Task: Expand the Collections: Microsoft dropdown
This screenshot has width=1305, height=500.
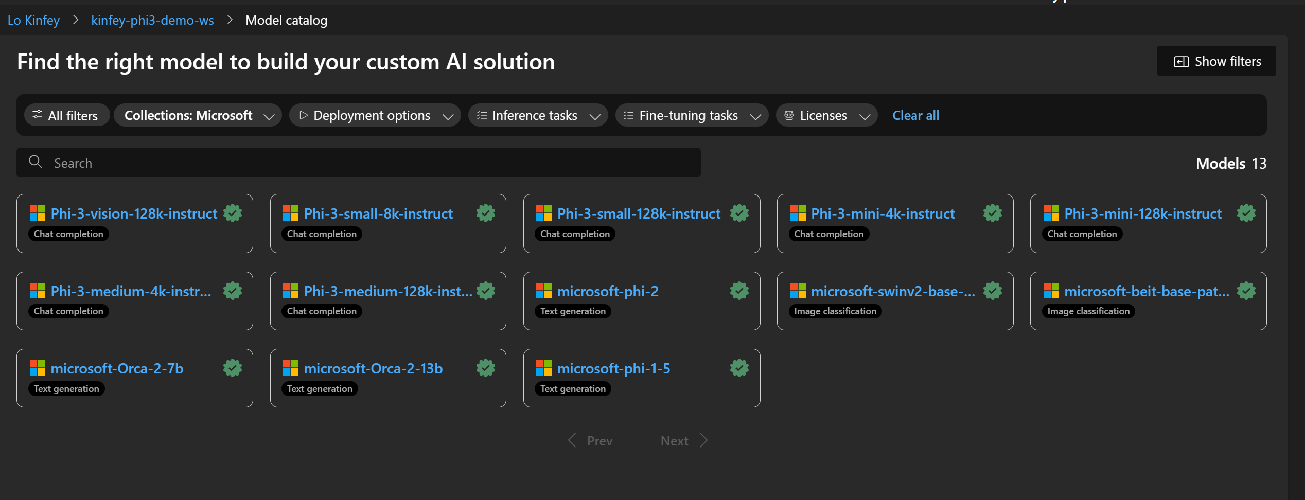Action: click(198, 115)
